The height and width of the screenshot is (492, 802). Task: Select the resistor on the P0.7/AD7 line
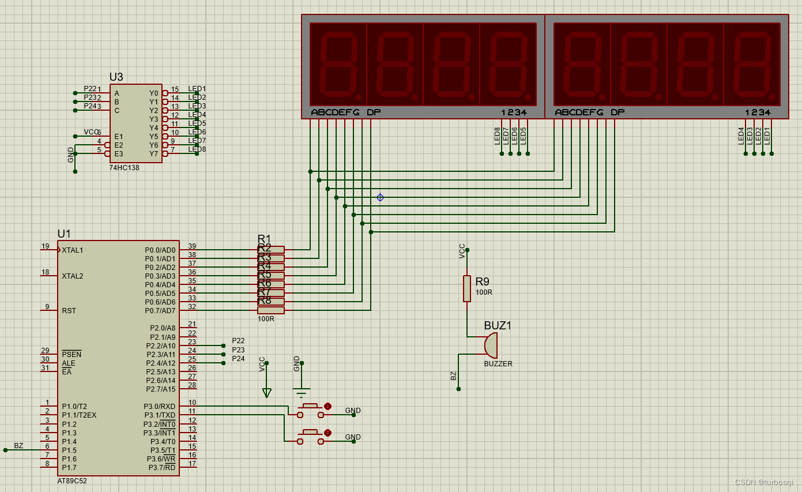tap(271, 310)
